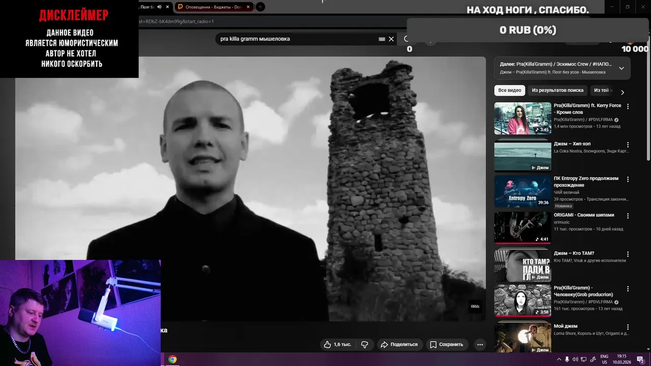
Task: Open options menu for ORIGAMI - Своими шипами
Action: [628, 216]
